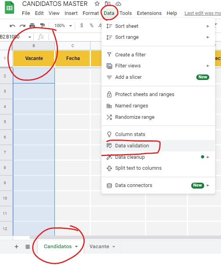Expand the name box range dropdown
This screenshot has height=265, width=221.
click(x=30, y=37)
